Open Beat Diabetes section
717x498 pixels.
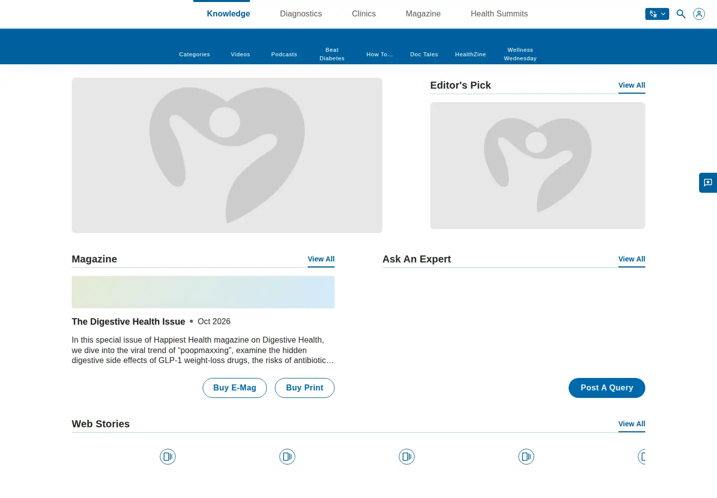coord(332,54)
